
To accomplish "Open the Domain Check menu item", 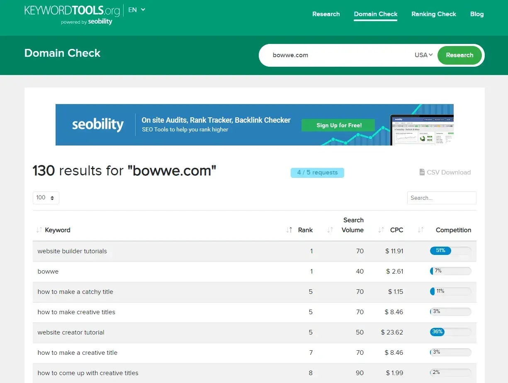I will click(376, 14).
